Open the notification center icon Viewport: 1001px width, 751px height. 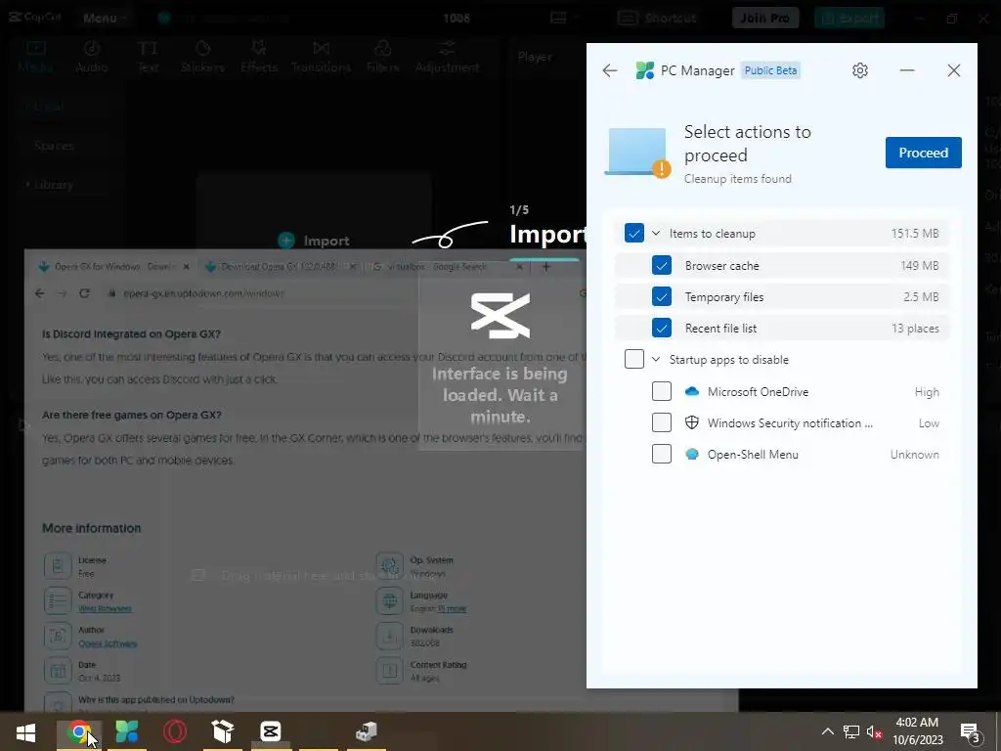pos(970,732)
